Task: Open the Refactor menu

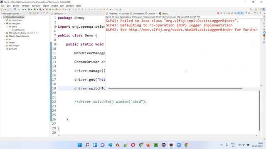Action: click(26, 6)
